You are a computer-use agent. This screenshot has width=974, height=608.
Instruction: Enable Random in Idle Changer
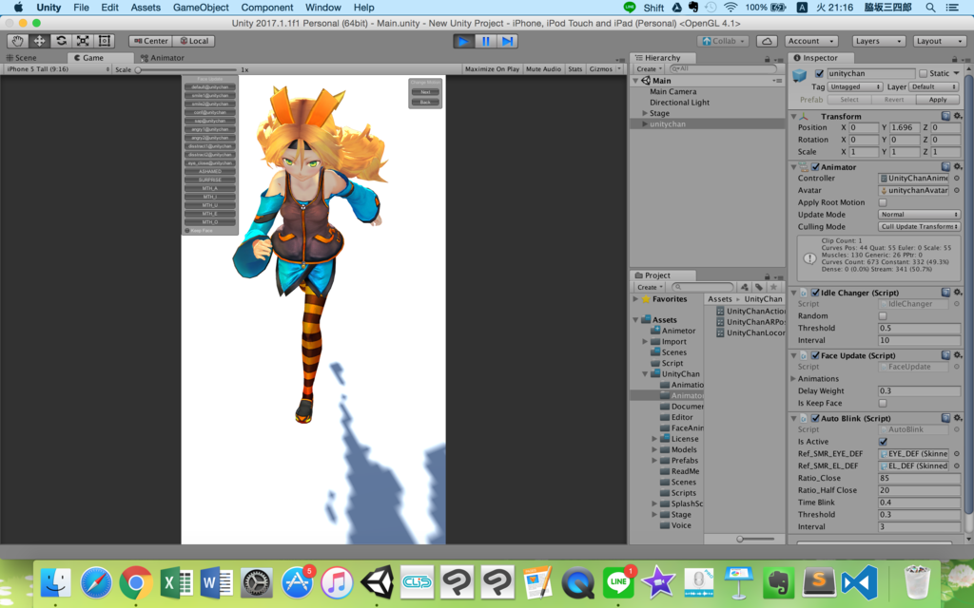(x=883, y=315)
